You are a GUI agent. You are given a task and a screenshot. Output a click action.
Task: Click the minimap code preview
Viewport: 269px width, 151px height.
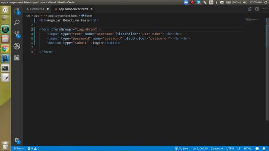tap(253, 20)
